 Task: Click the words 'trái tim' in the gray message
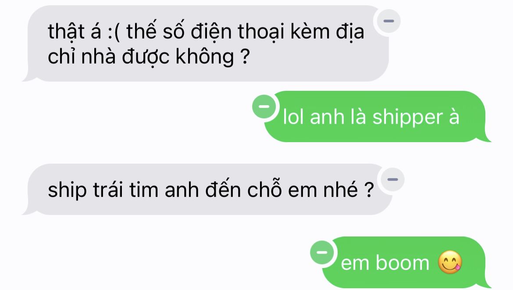pyautogui.click(x=126, y=190)
